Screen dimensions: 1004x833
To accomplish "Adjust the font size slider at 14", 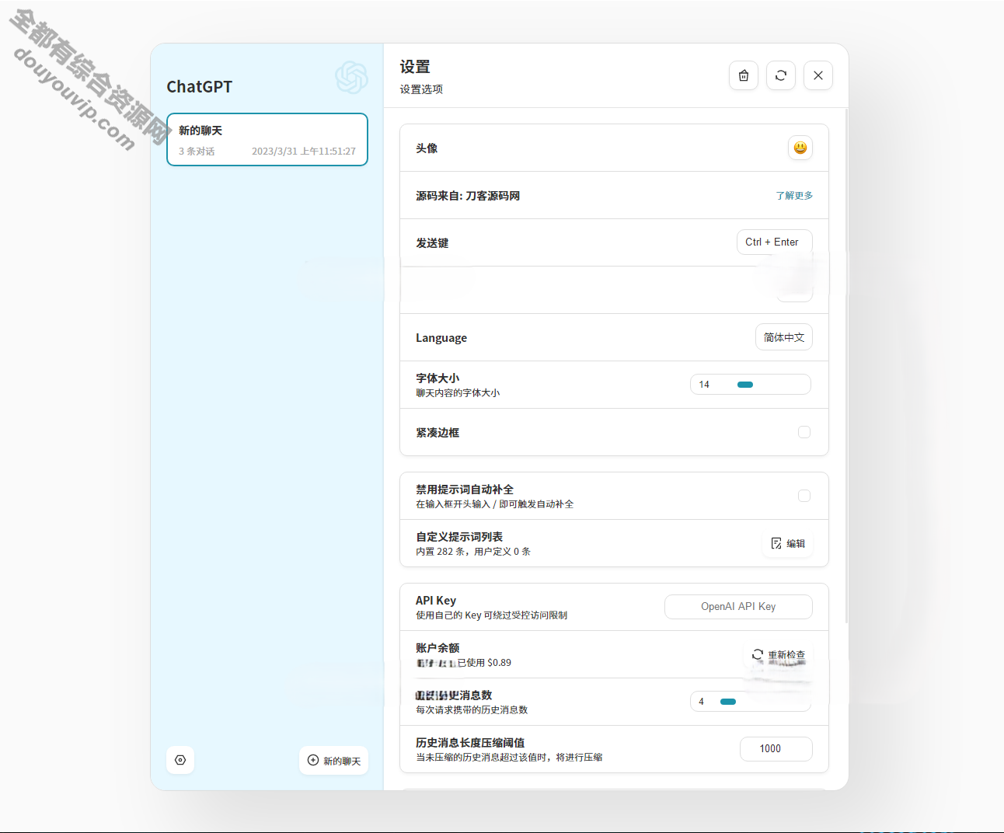I will tap(751, 385).
